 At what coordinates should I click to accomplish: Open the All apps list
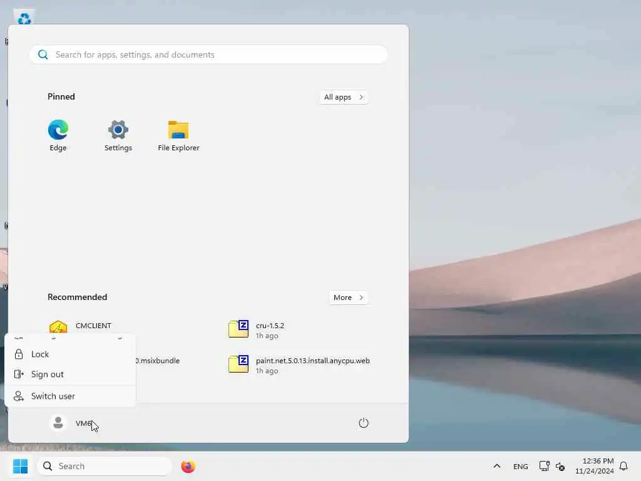[x=344, y=97]
